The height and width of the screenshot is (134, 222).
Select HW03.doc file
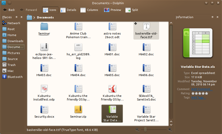click(x=44, y=70)
